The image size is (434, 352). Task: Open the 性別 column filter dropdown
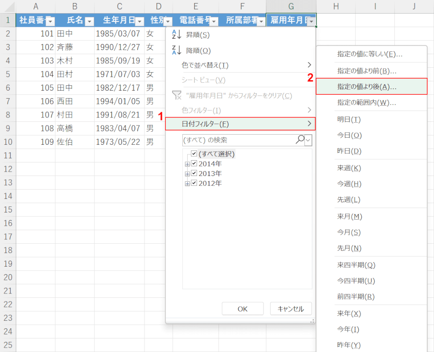tap(168, 21)
